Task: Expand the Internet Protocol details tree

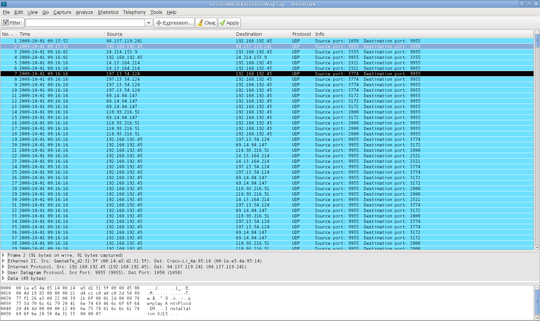Action: 3,267
